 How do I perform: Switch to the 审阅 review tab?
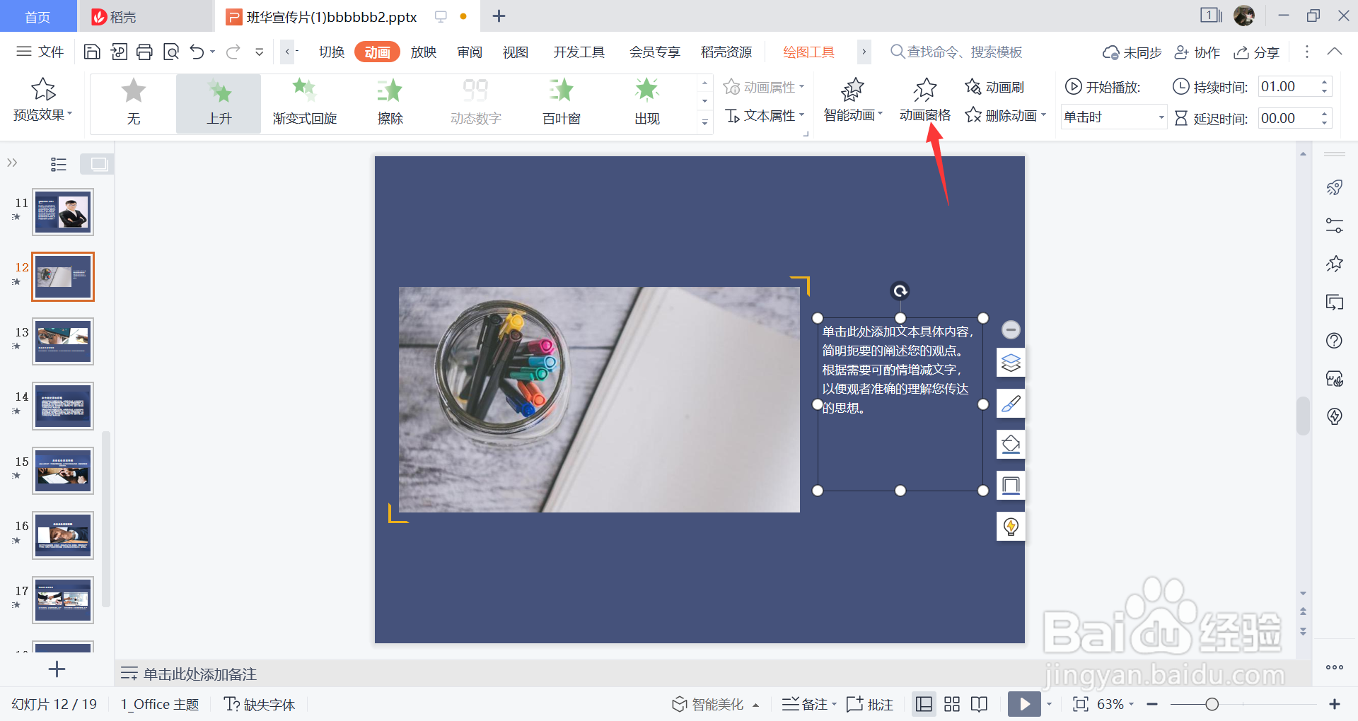point(470,52)
